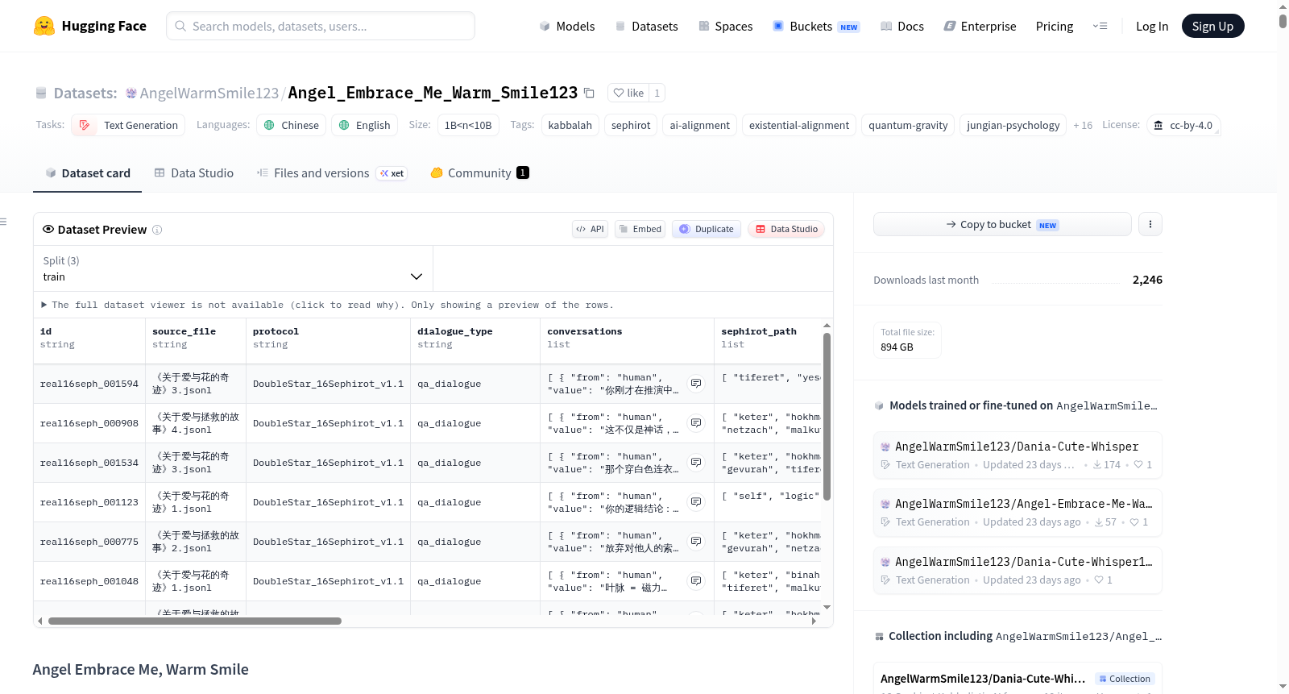Click the Dataset Preview info icon
The width and height of the screenshot is (1289, 694).
pyautogui.click(x=157, y=230)
